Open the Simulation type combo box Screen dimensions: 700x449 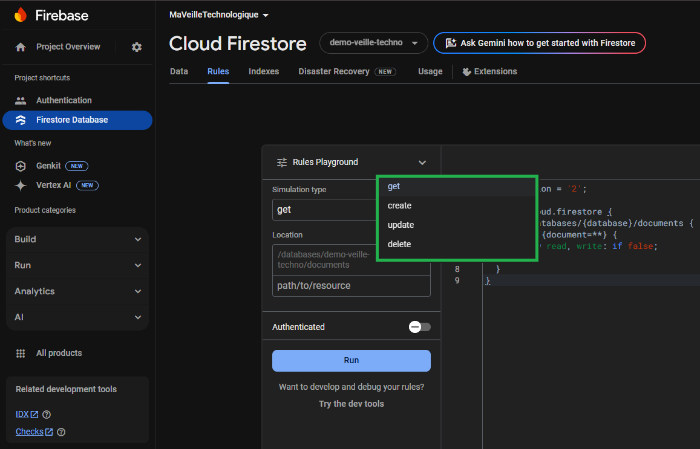click(324, 210)
